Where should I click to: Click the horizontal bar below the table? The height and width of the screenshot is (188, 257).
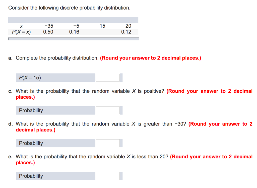tap(74, 39)
